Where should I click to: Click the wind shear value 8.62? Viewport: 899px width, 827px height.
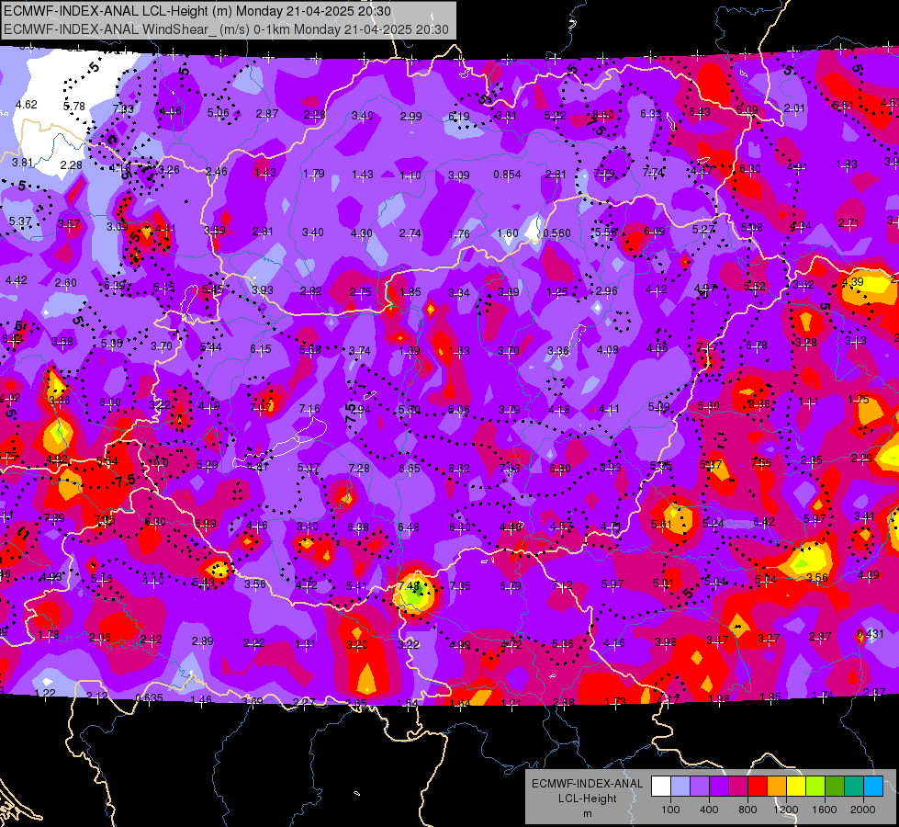pos(458,469)
